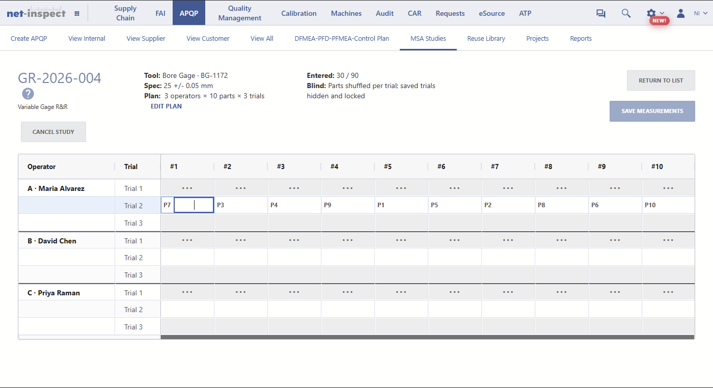Screen dimensions: 713x388
Task: Click the red NEW! badge
Action: pos(659,20)
